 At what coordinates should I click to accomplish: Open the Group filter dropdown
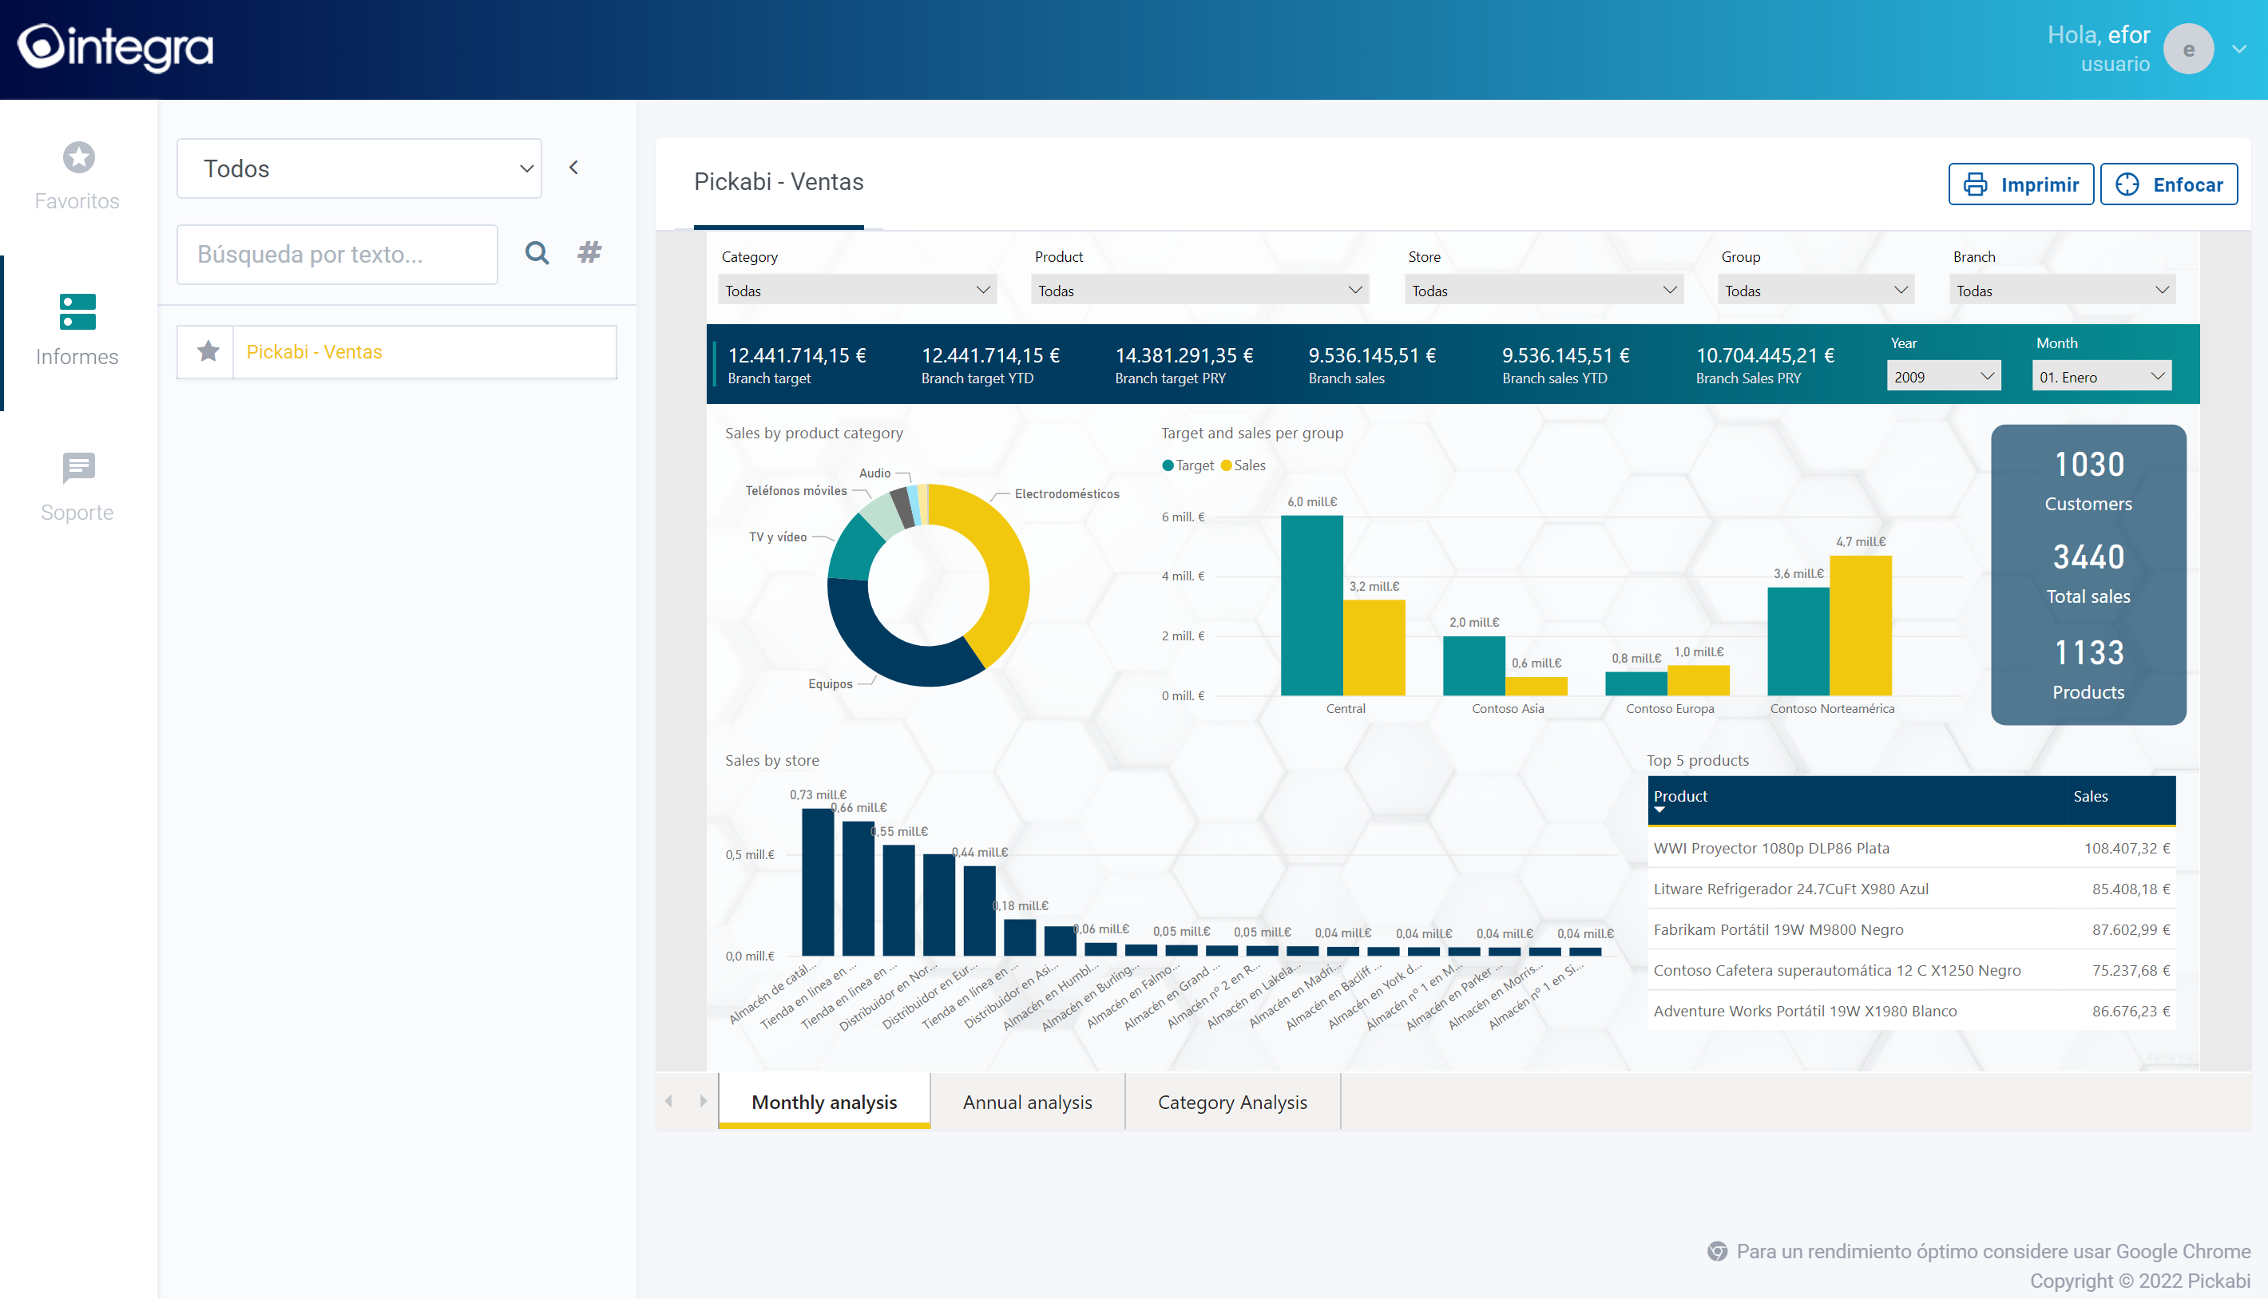1816,290
